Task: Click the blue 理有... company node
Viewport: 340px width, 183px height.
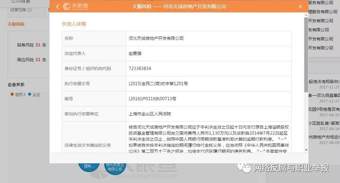Action: coord(89,167)
